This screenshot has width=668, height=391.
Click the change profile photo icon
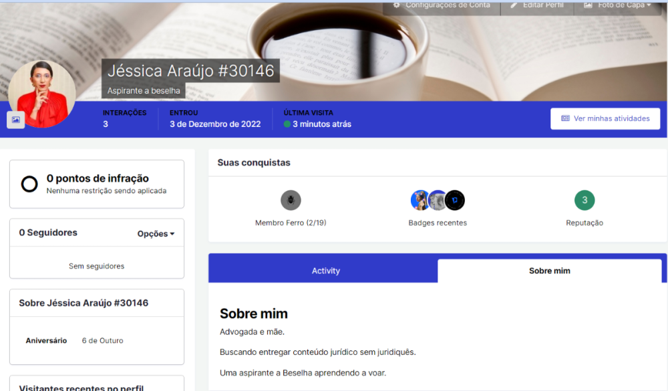coord(15,120)
